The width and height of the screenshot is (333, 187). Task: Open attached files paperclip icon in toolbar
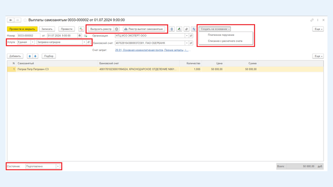[187, 29]
